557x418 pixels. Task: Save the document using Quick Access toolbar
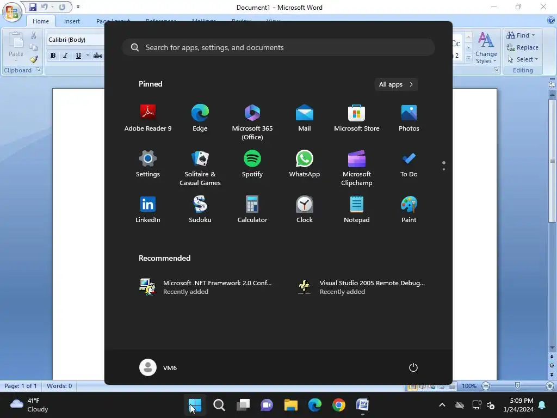tap(33, 7)
